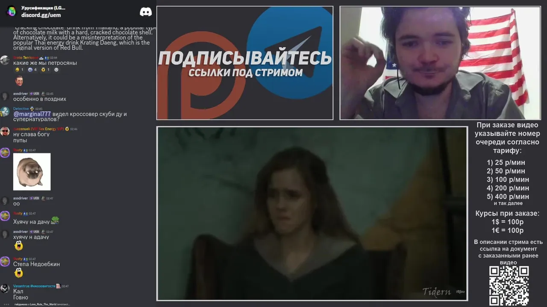Screen dimensions: 547x307
Task: Open the server icon beside Урусификация
Action: click(x=12, y=11)
